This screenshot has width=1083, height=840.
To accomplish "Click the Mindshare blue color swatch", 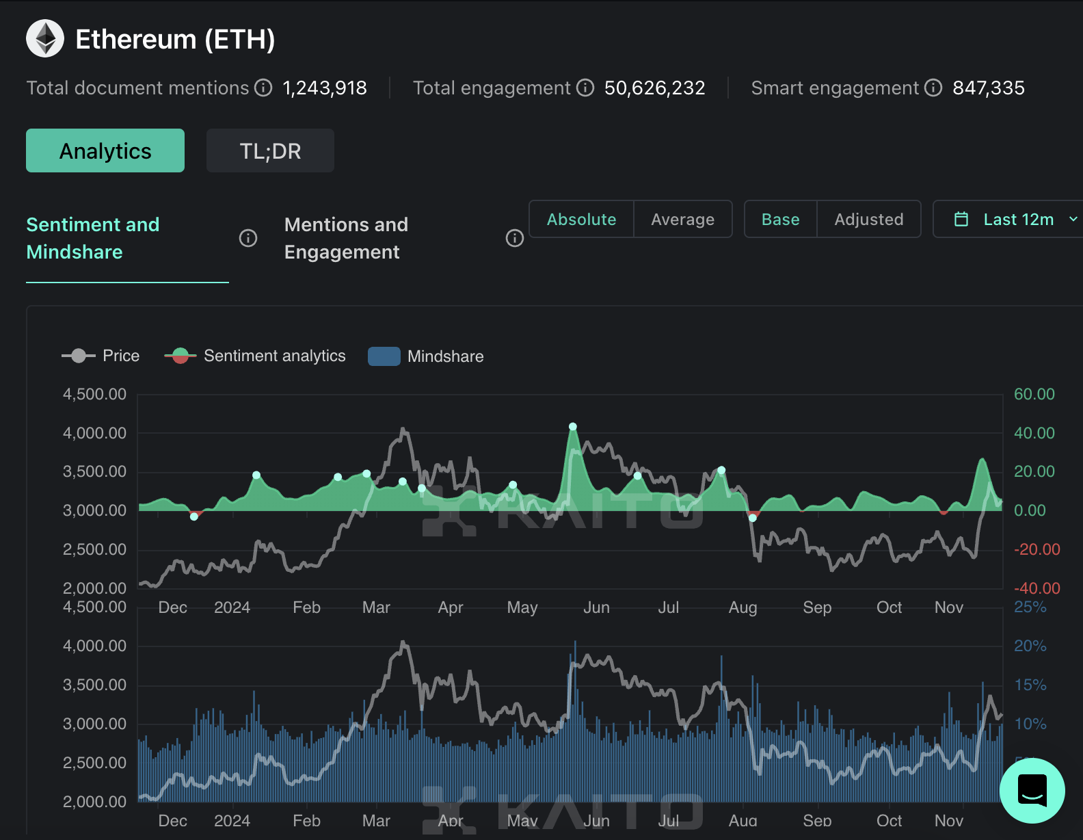I will tap(384, 356).
